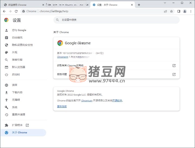Viewport: 195px width, 148px height.
Task: Open the tab search chevron
Action: [x=165, y=3]
